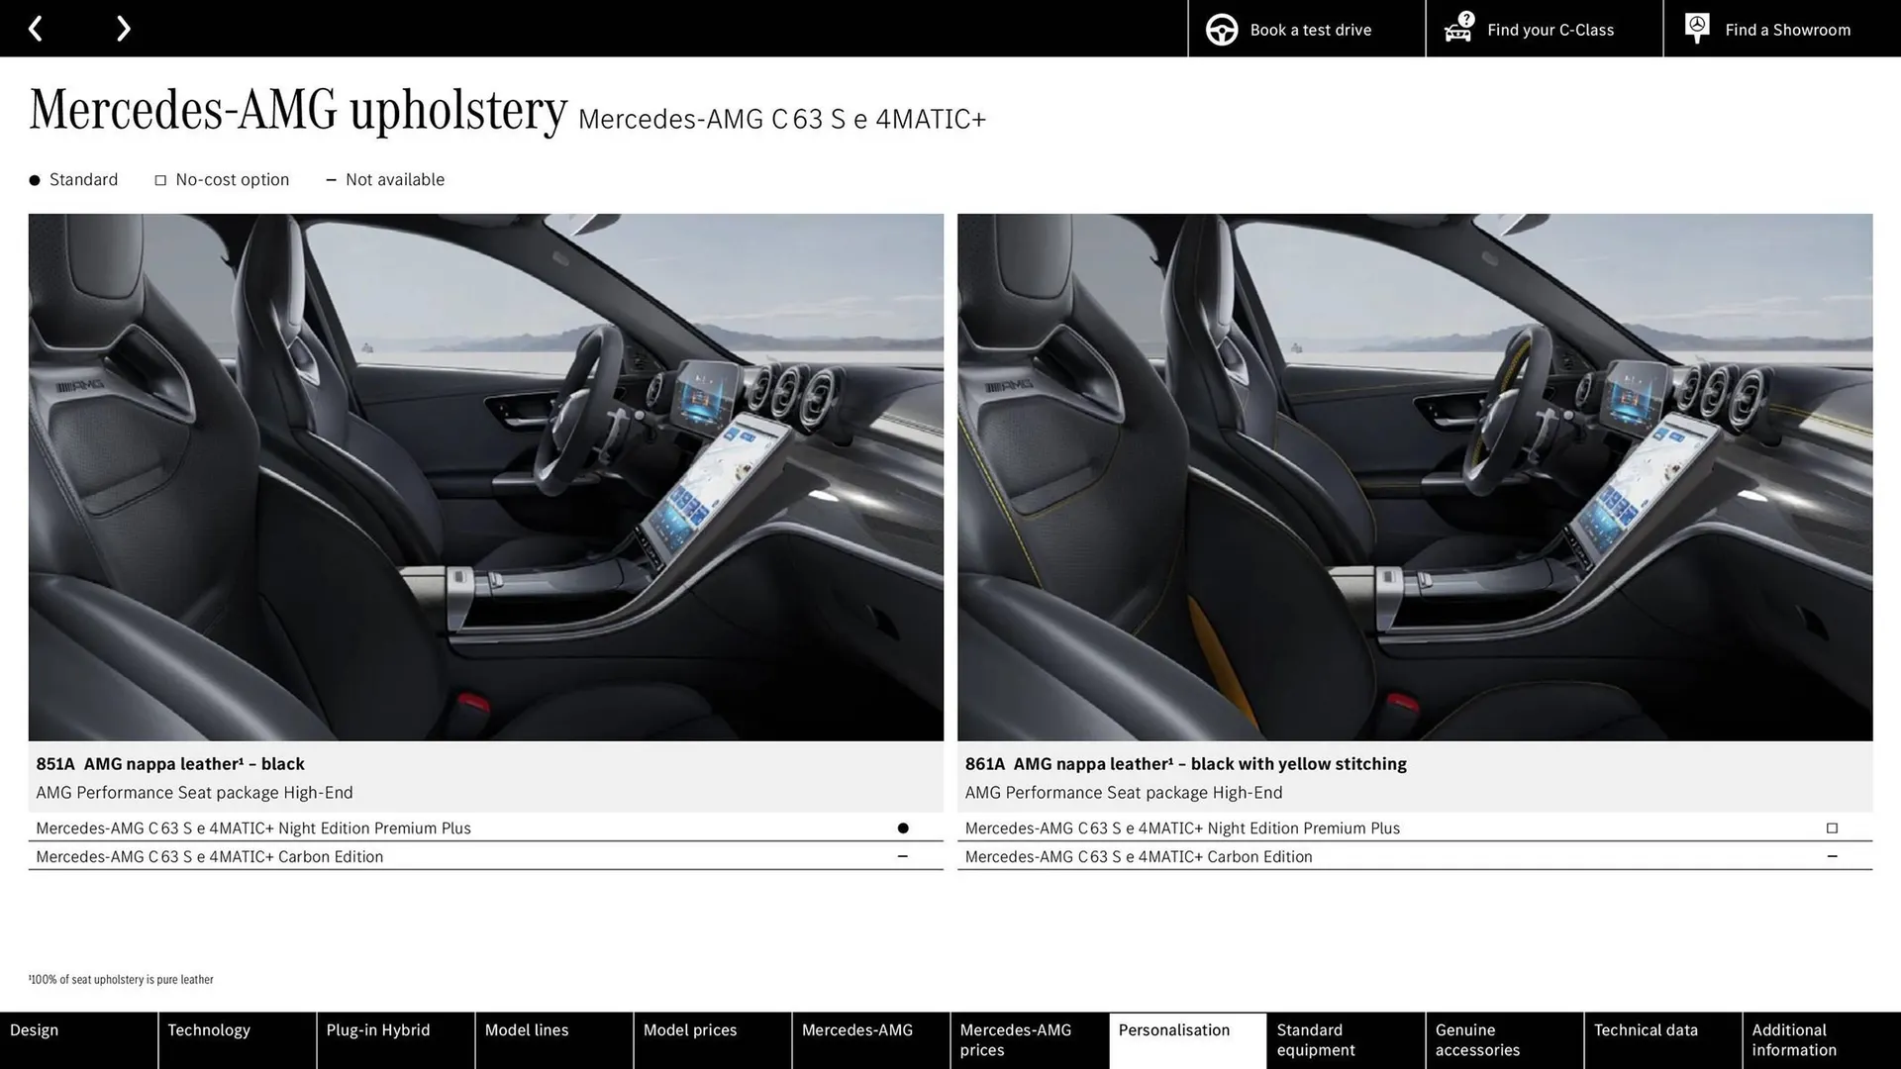Click the Find your C-Class car icon
1901x1069 pixels.
point(1457,29)
